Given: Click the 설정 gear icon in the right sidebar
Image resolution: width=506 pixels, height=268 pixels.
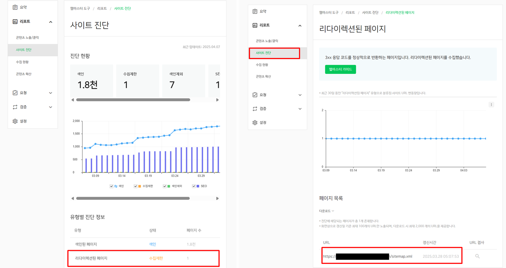Looking at the screenshot, I should (x=255, y=122).
